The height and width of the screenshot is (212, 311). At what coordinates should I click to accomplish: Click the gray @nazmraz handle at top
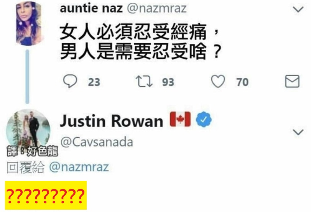click(157, 8)
